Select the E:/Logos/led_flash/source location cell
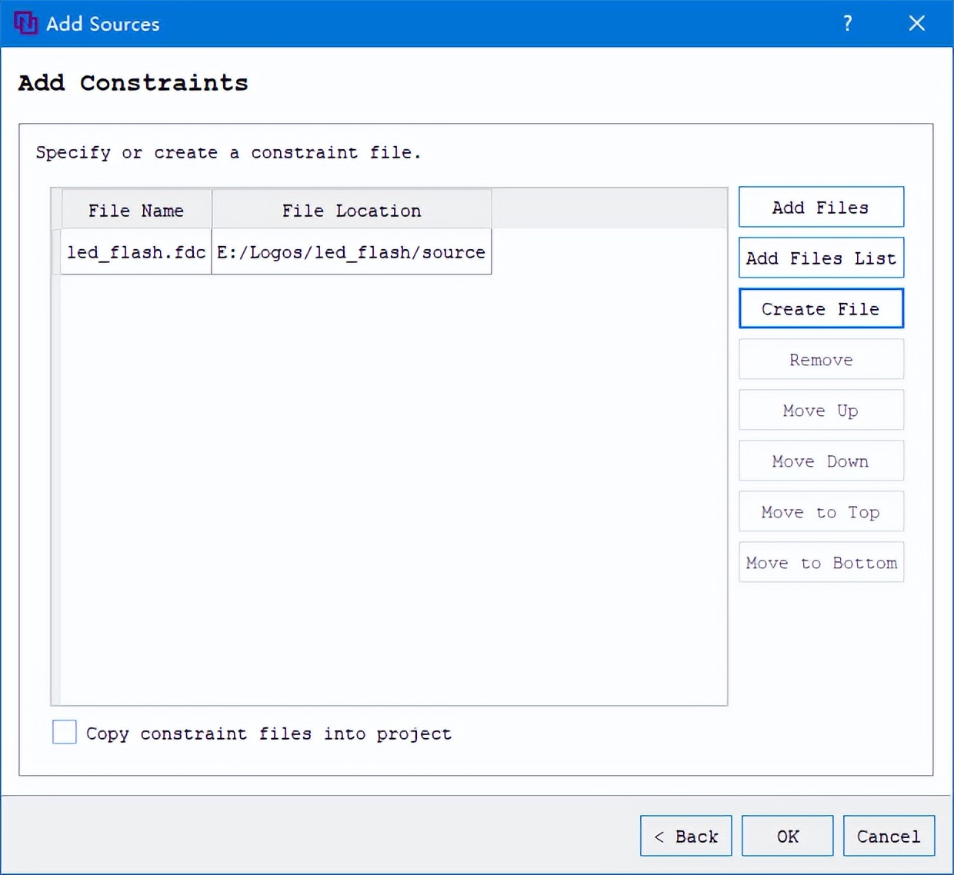Viewport: 954px width, 875px height. 352,252
